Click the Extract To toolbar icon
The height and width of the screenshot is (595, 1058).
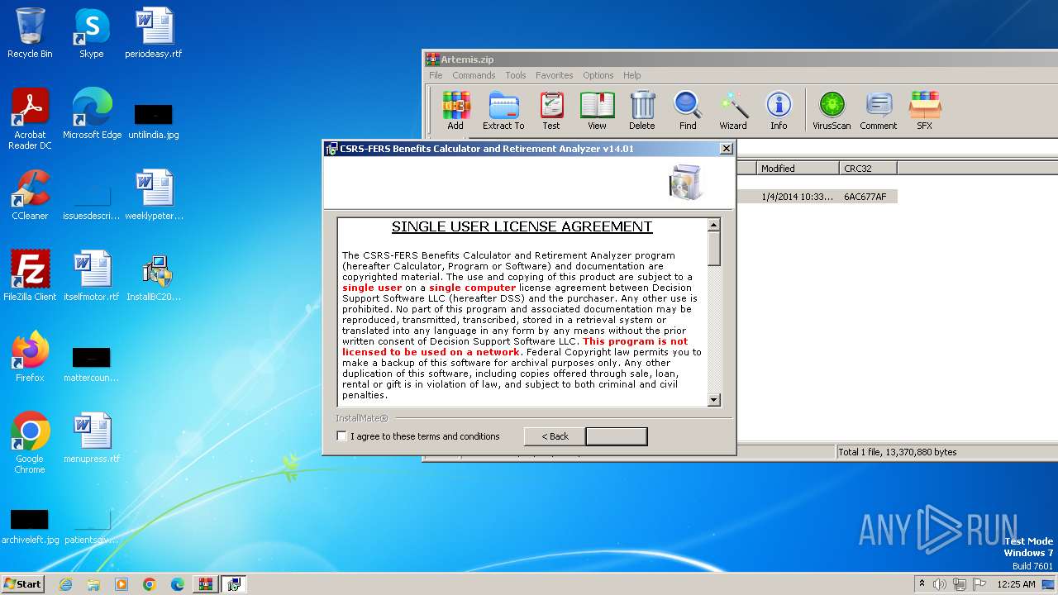503,111
